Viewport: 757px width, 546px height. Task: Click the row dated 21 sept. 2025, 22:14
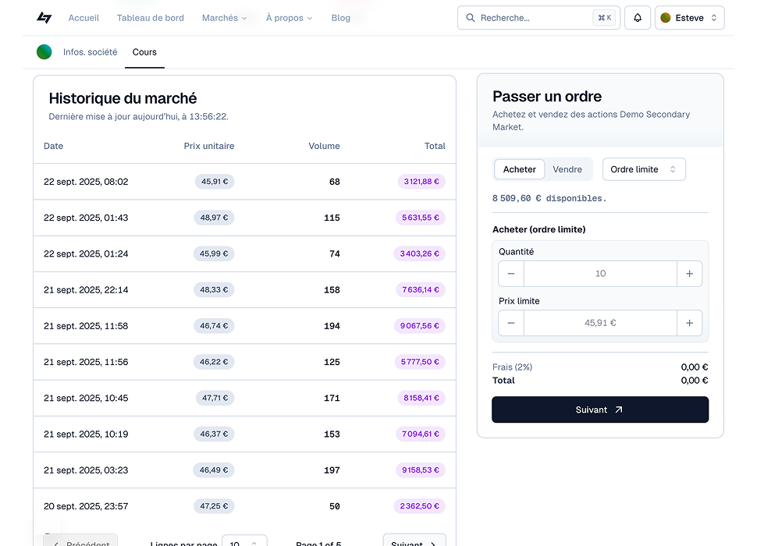click(244, 290)
